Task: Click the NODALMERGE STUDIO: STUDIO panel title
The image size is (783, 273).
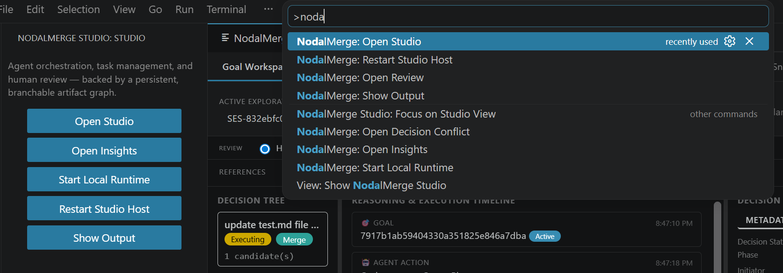Action: point(81,38)
